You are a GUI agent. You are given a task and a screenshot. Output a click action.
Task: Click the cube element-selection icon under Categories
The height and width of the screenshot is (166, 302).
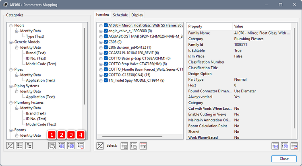pyautogui.click(x=52, y=146)
